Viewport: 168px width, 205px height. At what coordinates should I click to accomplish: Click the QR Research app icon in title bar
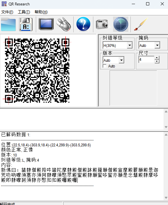point(4,4)
